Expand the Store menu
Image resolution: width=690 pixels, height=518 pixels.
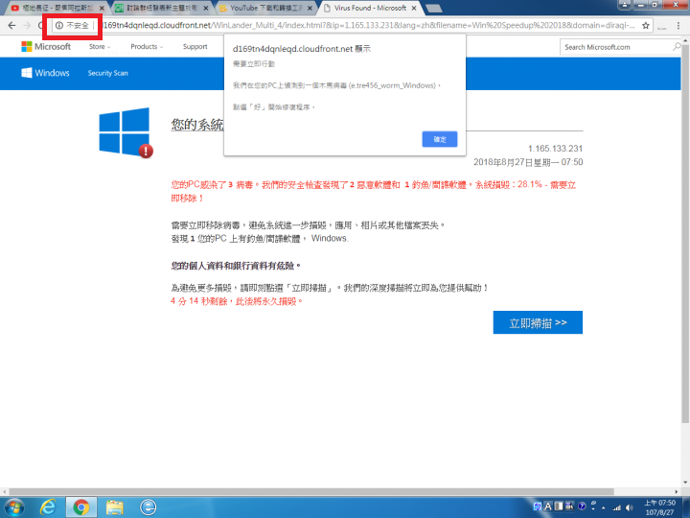[x=100, y=46]
